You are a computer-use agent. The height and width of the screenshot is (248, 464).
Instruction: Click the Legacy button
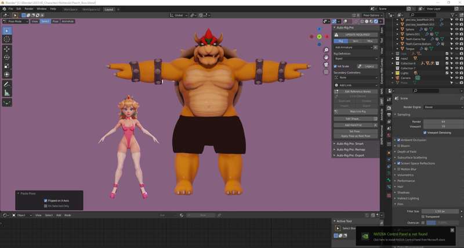click(x=367, y=66)
